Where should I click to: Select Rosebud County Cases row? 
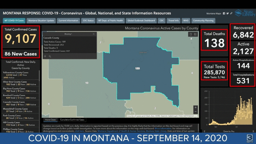pos(20,97)
